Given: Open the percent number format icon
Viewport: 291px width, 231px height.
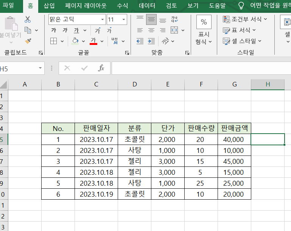Looking at the screenshot, I should click(204, 22).
